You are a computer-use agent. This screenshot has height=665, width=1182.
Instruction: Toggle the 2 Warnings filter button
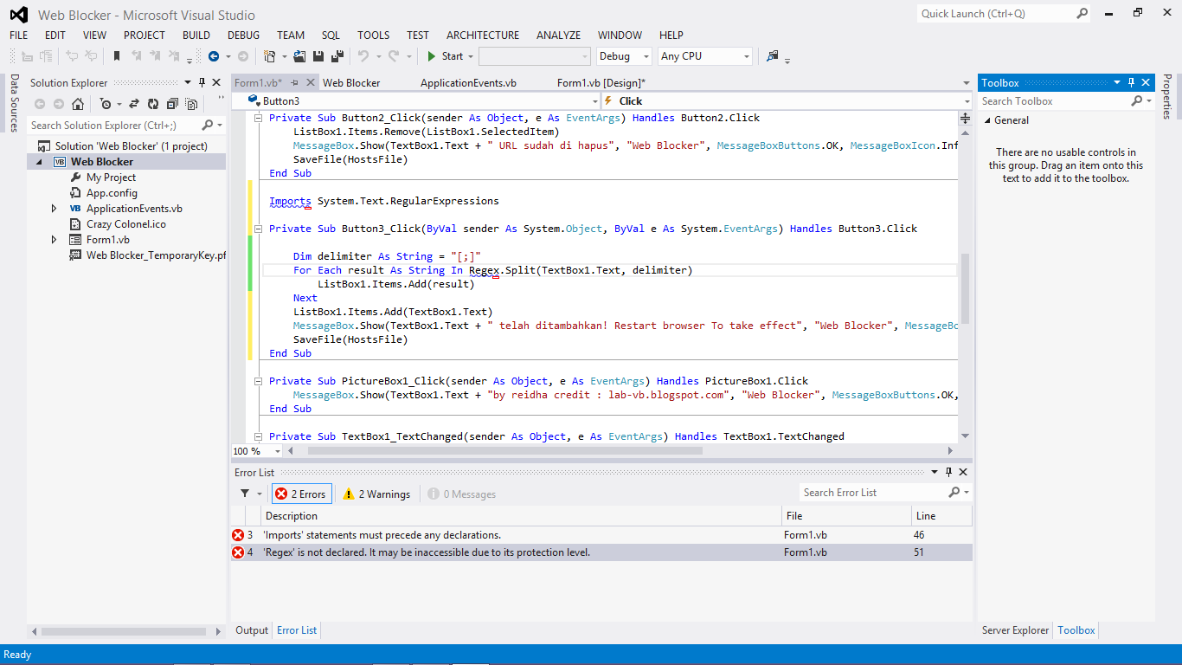click(x=376, y=494)
